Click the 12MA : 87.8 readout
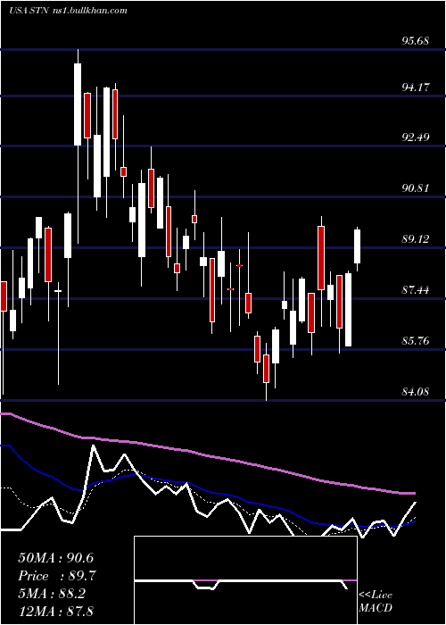Screen dimensions: 446x625 tap(55, 611)
